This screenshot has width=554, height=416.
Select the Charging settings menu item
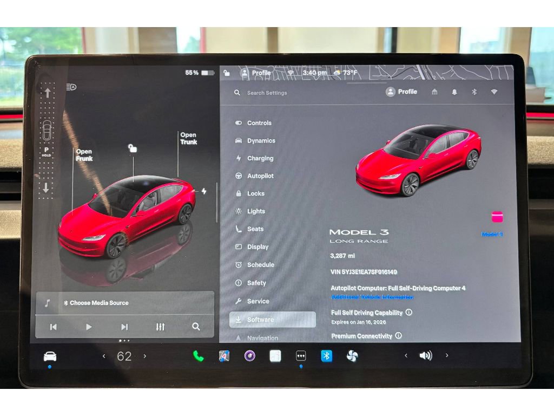[x=260, y=159]
